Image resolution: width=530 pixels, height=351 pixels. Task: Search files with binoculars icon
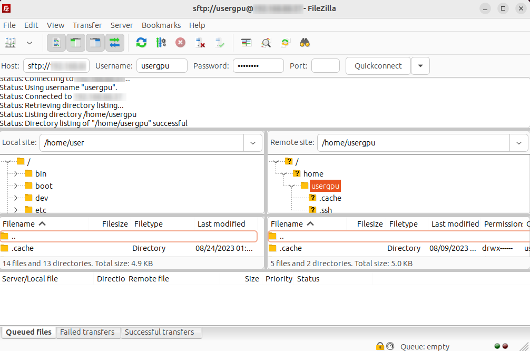[x=305, y=43]
